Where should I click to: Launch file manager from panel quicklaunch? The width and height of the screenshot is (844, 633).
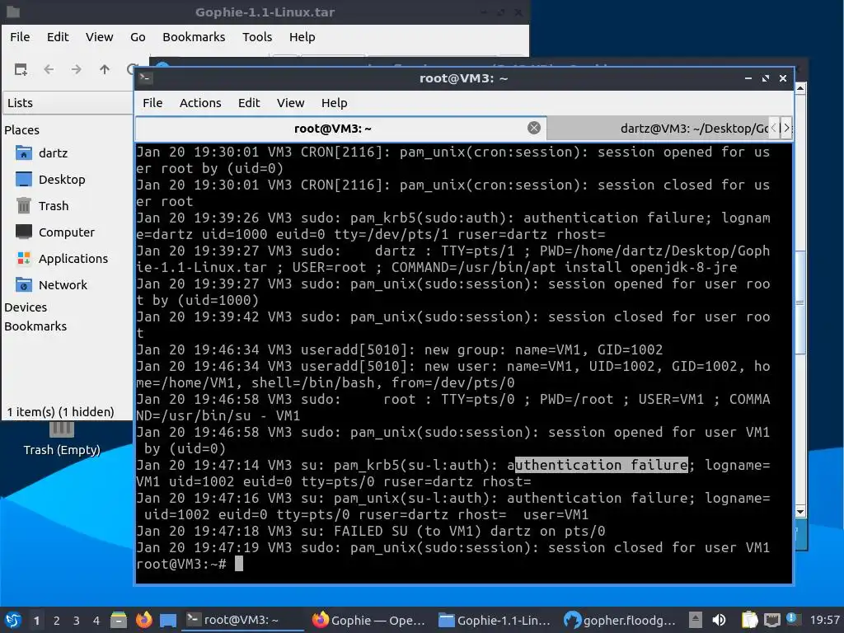(x=119, y=620)
